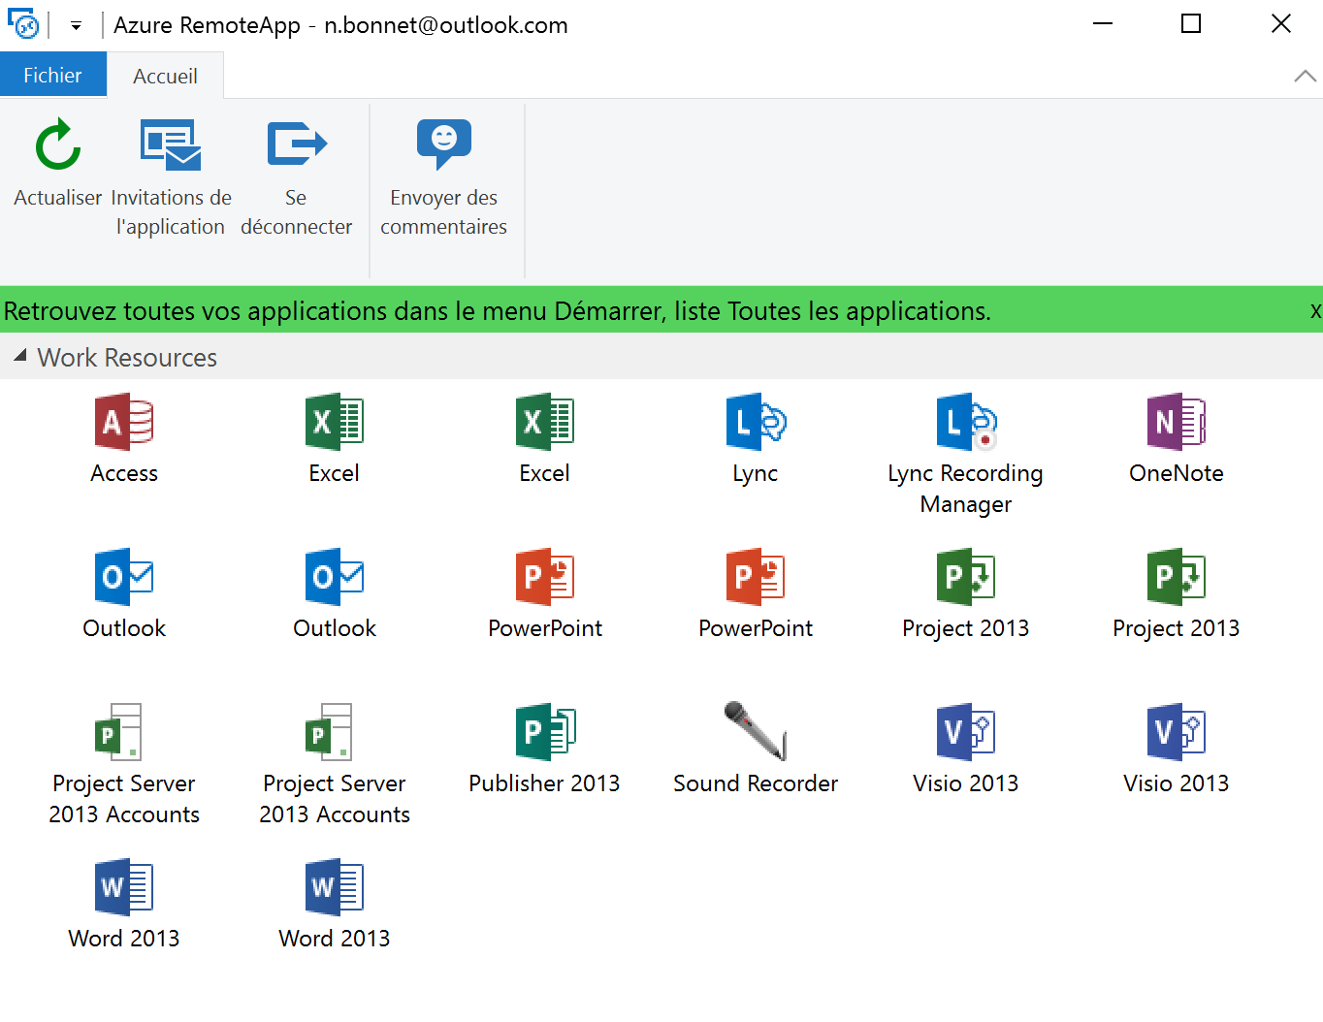Viewport: 1323px width, 1022px height.
Task: Open the Lync application
Action: (755, 423)
